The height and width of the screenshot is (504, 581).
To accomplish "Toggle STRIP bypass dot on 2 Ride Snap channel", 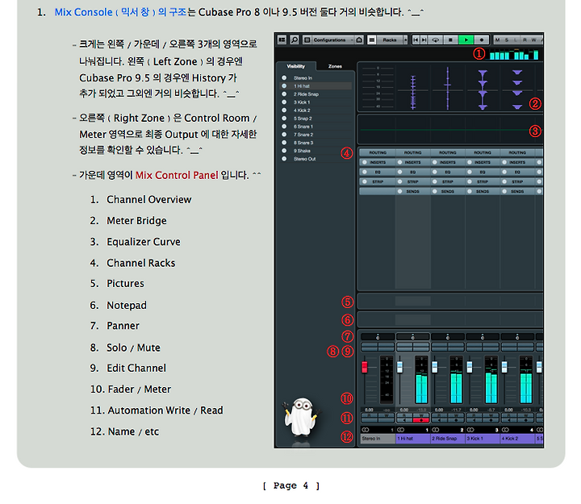I will pyautogui.click(x=435, y=181).
